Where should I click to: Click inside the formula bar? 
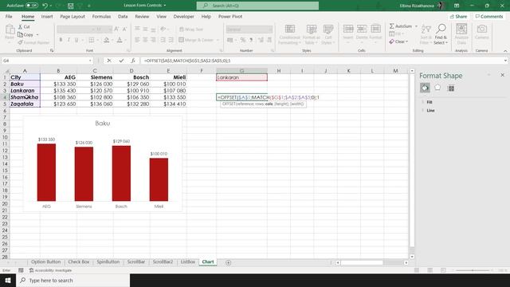[322, 61]
